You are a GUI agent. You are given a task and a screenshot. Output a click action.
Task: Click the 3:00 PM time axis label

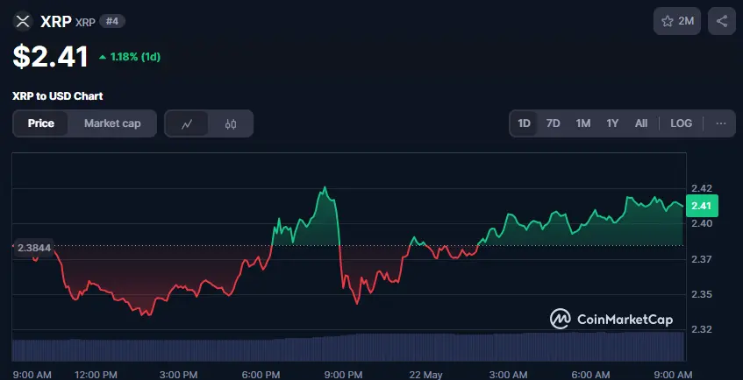click(178, 375)
